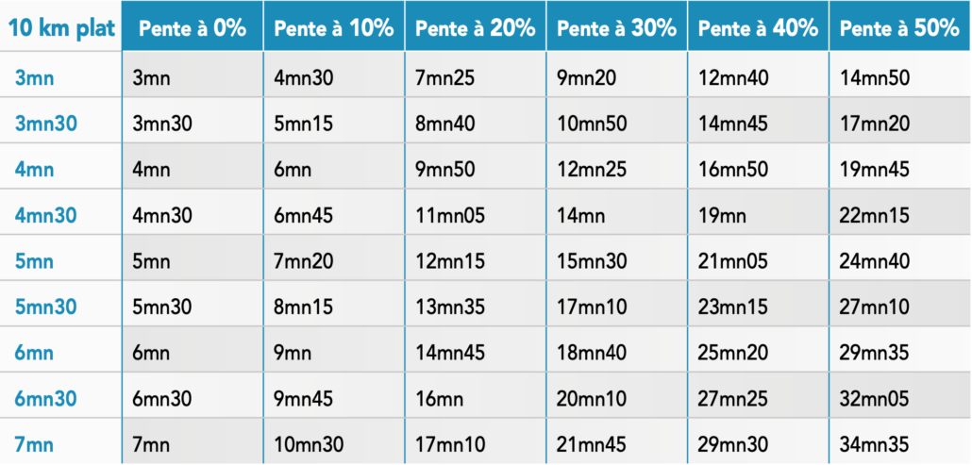Select the "Pente à 0%" column header
The width and height of the screenshot is (972, 465).
[x=193, y=28]
